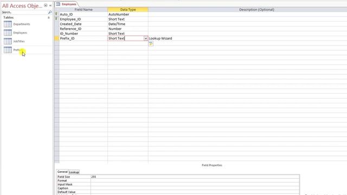Click the Field Name column header
Image resolution: width=347 pixels, height=195 pixels.
(x=83, y=10)
